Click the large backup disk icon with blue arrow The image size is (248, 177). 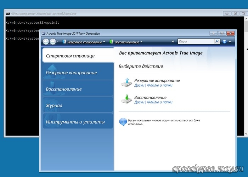coord(126,82)
